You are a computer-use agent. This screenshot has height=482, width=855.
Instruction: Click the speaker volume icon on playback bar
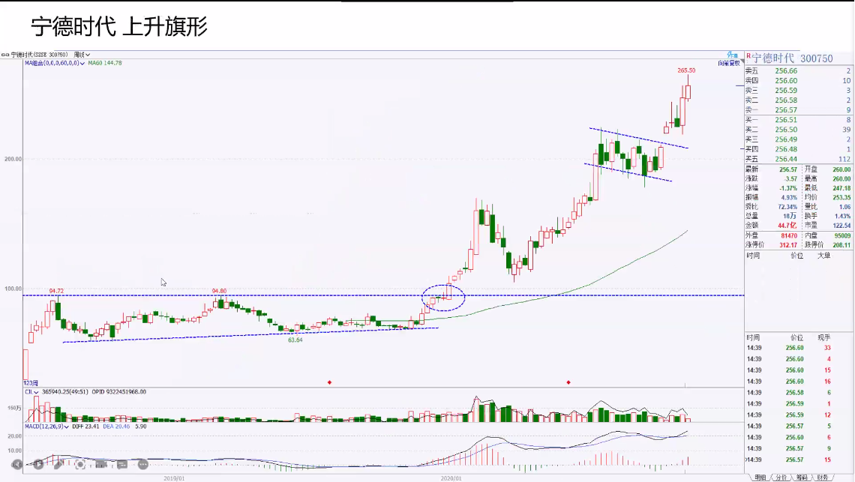(x=17, y=465)
